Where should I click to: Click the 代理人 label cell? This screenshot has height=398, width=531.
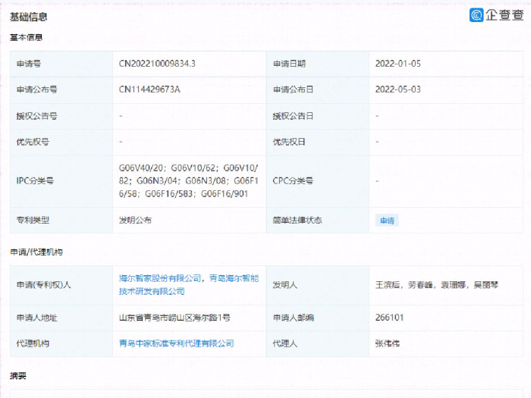318,344
